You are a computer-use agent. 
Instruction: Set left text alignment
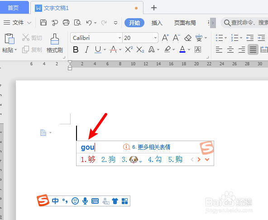tap(219, 49)
